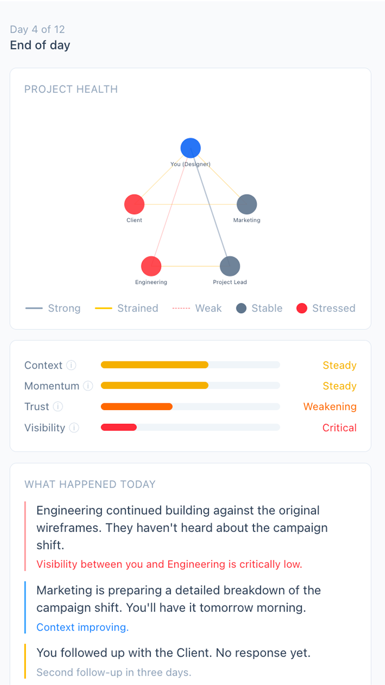Open the Momentum info tooltip

point(88,386)
